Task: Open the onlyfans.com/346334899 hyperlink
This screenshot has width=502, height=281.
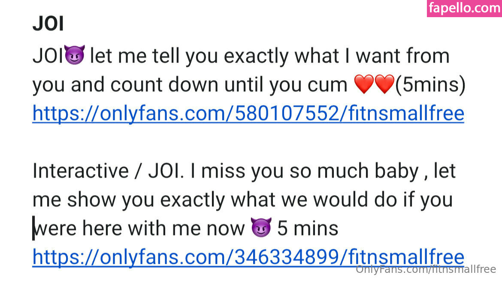Action: (x=248, y=257)
